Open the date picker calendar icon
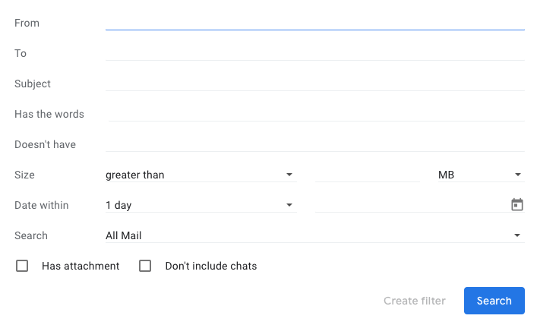 [x=516, y=205]
